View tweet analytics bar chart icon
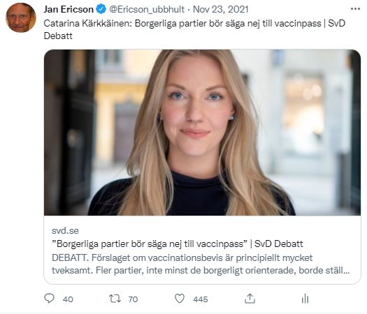The width and height of the screenshot is (367, 314). [x=305, y=299]
